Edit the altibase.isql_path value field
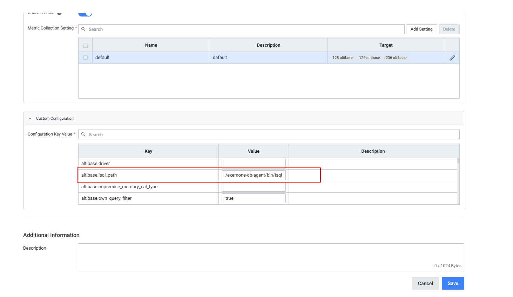The width and height of the screenshot is (513, 297). (x=254, y=175)
